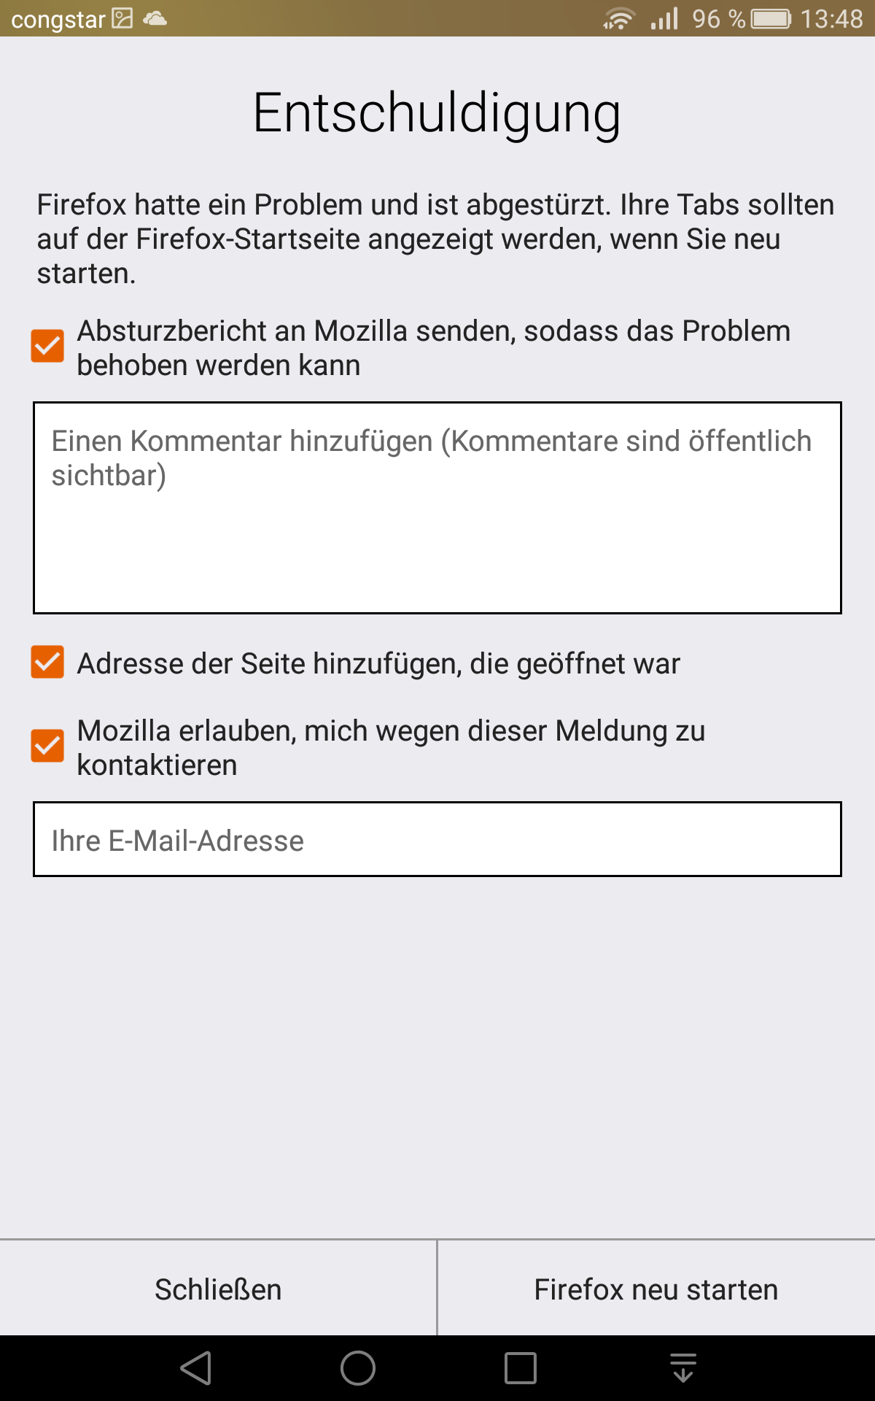Tap the clock showing 13:48
875x1401 pixels.
(831, 19)
